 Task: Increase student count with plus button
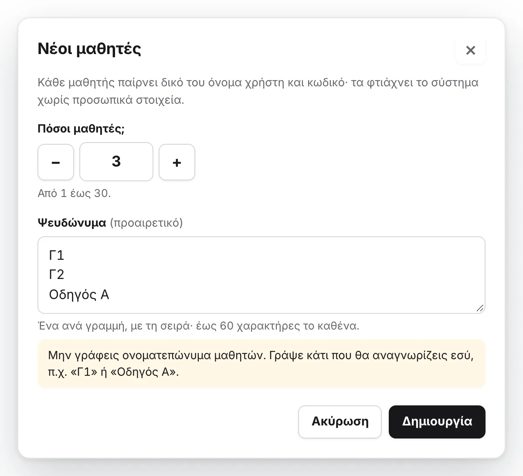[x=177, y=162]
